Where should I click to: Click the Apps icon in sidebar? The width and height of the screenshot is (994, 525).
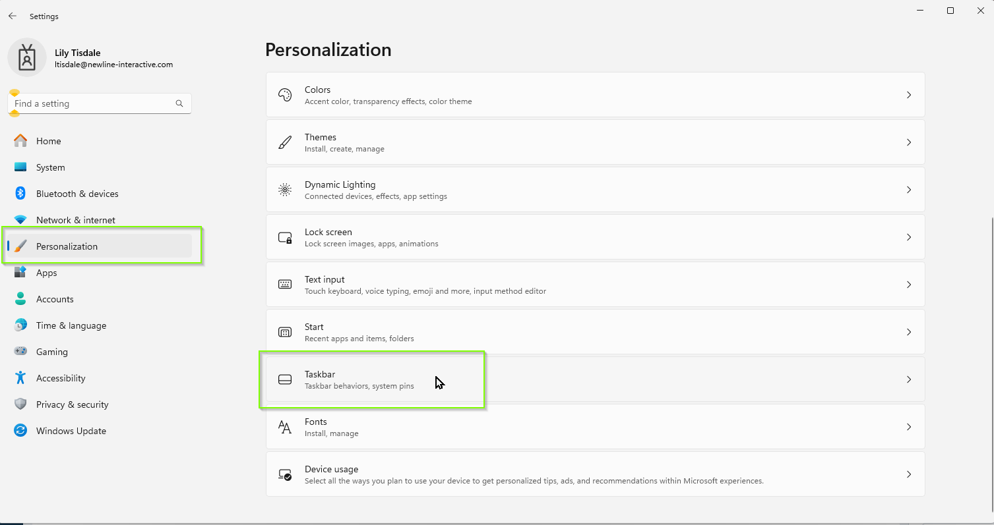click(x=20, y=272)
